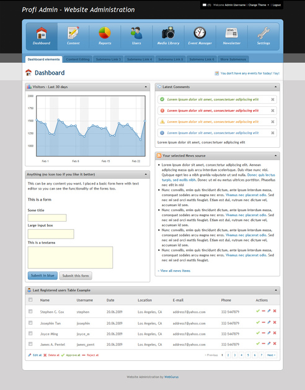Click the RSS icon in News source header
Viewport: 305px width, 390px height.
coord(159,156)
